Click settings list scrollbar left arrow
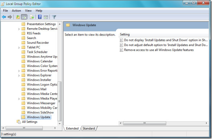 pyautogui.click(x=121, y=123)
